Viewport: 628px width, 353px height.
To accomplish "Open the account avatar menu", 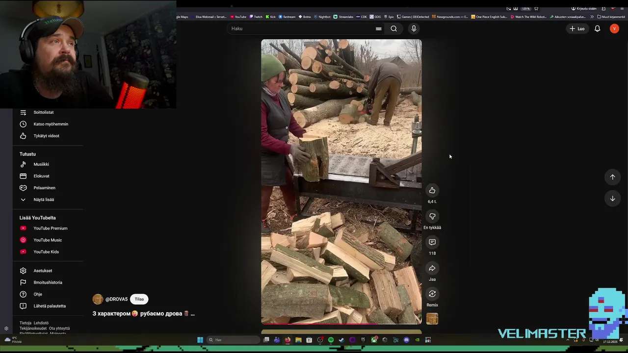I will pos(614,28).
